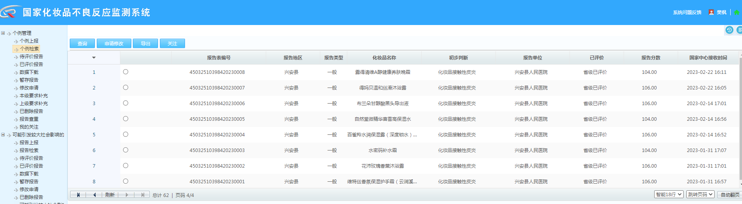Open 数据下载 under 个例管理 in sidebar
Viewport: 742px width, 204px height.
coord(29,72)
